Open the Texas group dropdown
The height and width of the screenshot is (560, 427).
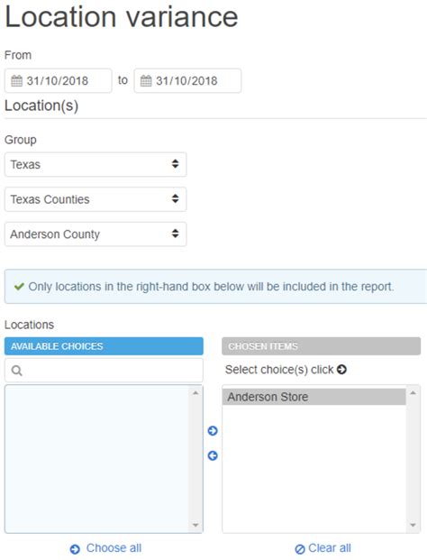[95, 165]
